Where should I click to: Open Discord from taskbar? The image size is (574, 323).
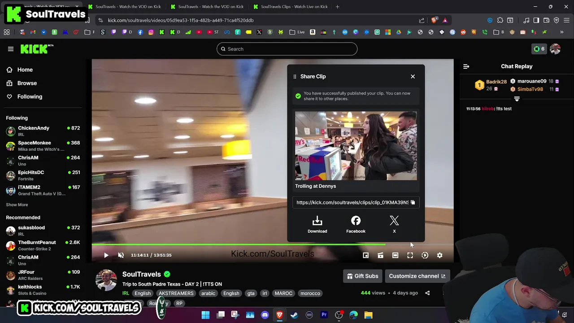coord(265,315)
